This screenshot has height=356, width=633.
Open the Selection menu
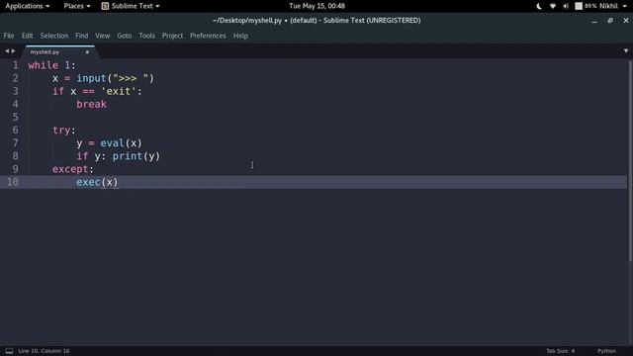pos(54,36)
